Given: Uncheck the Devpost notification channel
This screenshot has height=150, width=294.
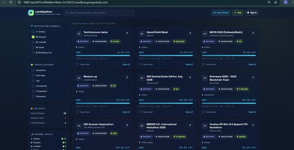Looking at the screenshot, I should pyautogui.click(x=33, y=37).
